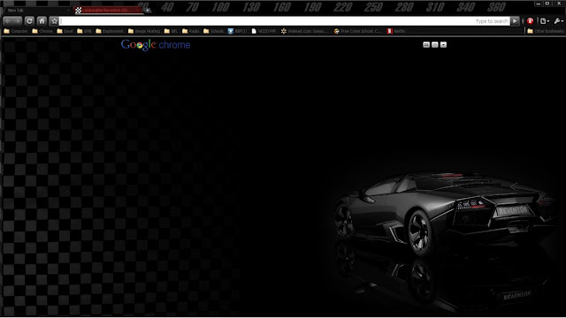
Task: Go forward with the forward arrow button
Action: coord(18,21)
